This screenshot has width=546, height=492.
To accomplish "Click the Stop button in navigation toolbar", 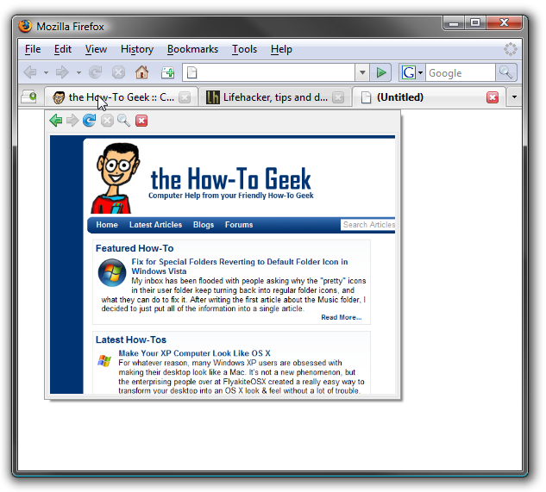I will pos(118,72).
